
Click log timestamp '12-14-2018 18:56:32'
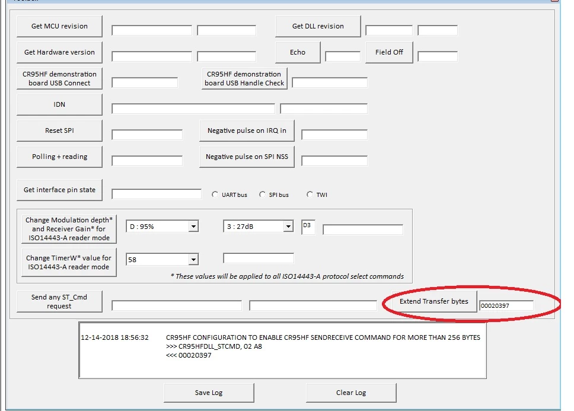click(114, 337)
